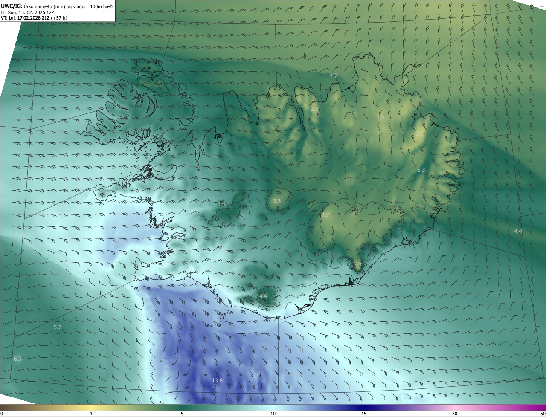Screen dimensions: 546x417
Task: Click the 2.5 value label
Action: pyautogui.click(x=380, y=117)
